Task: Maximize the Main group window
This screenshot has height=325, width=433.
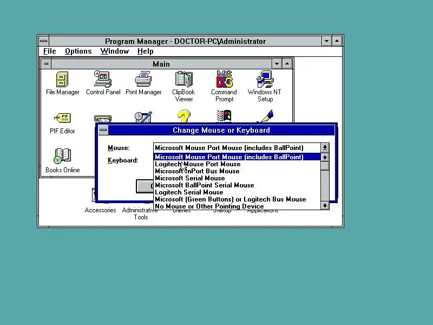Action: pyautogui.click(x=287, y=64)
